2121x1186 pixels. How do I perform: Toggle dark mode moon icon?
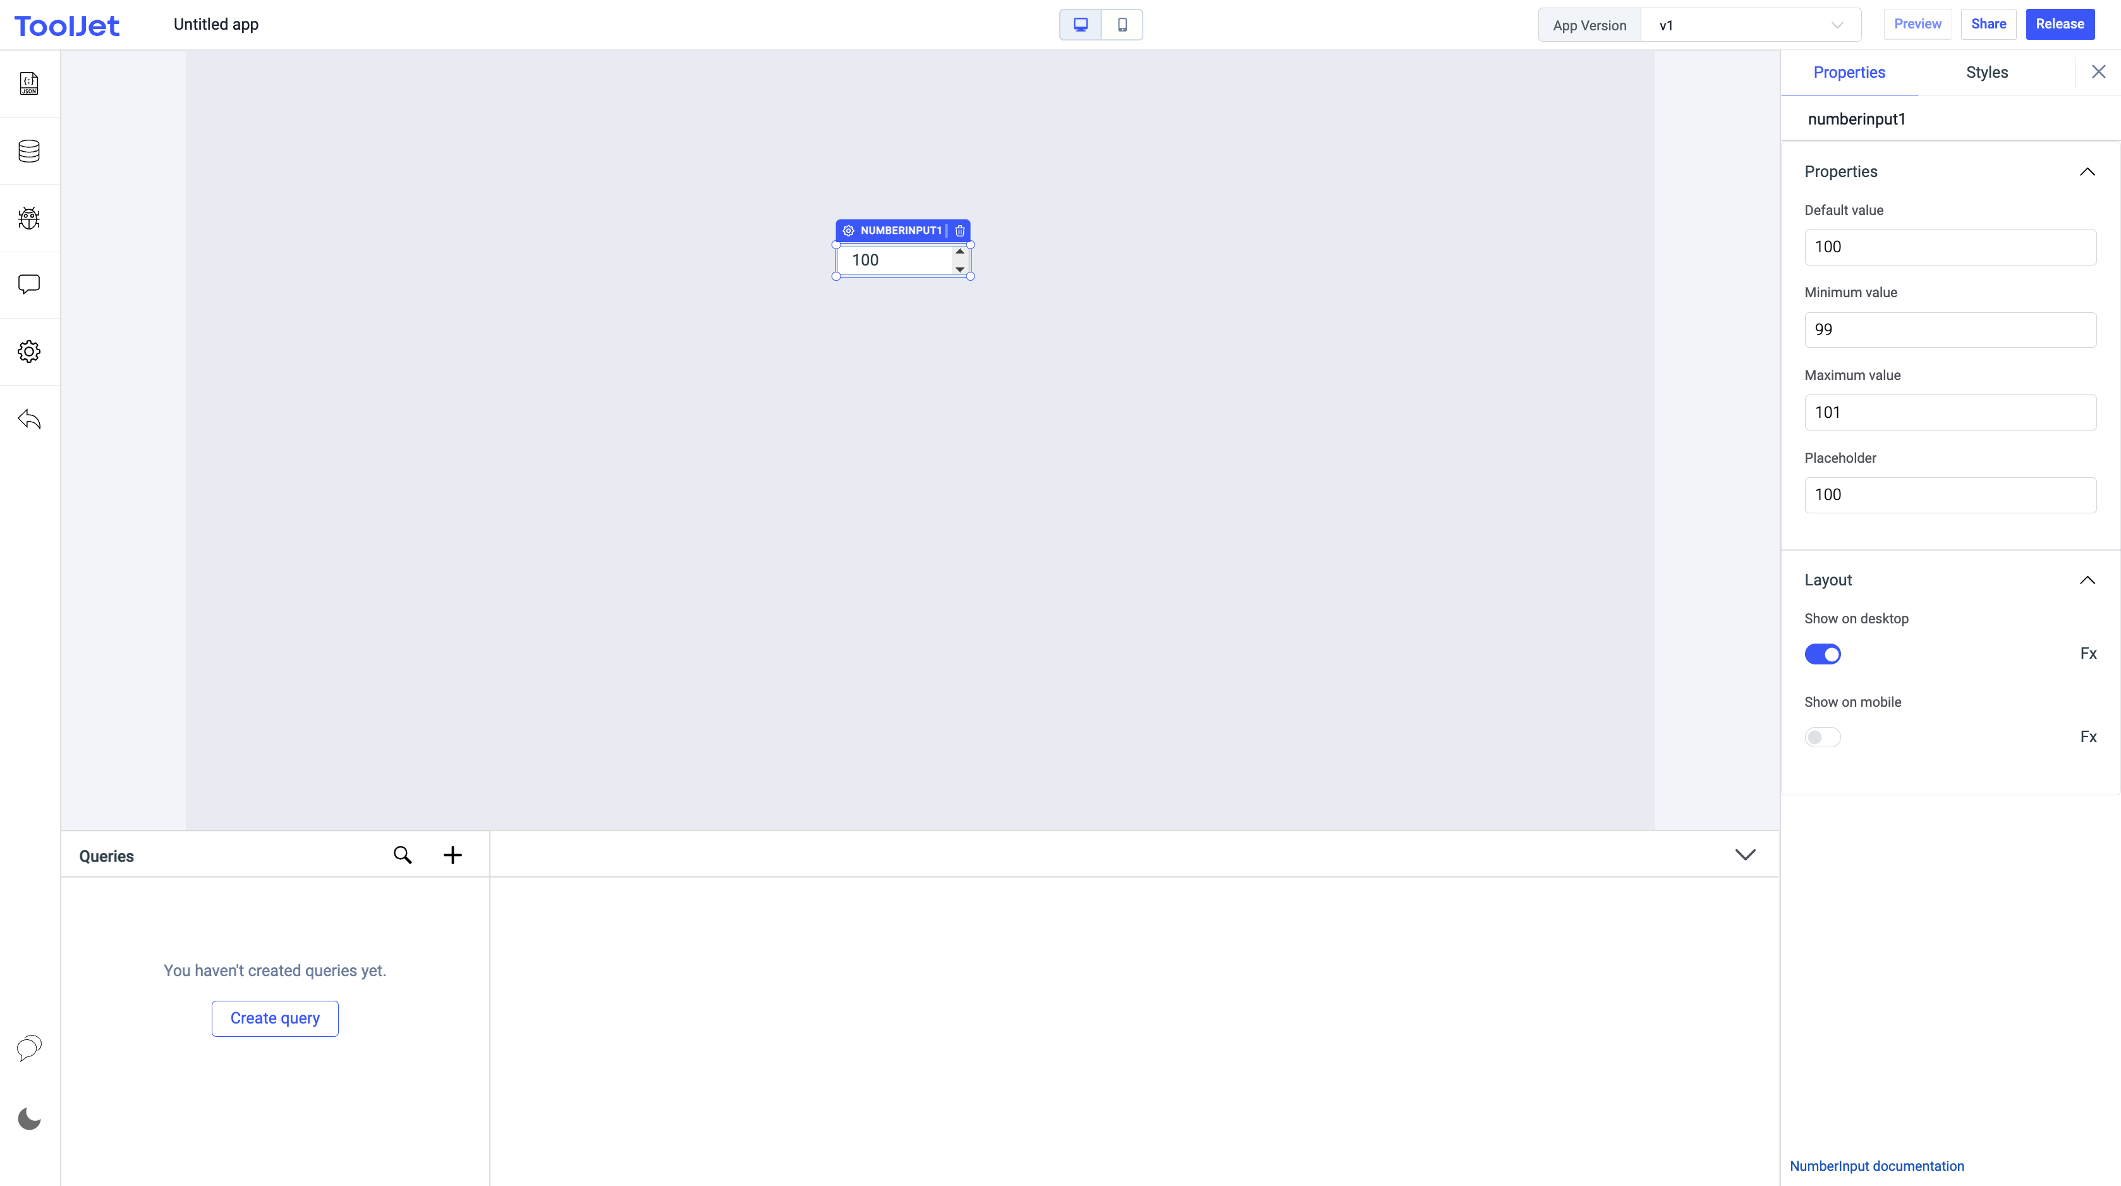click(x=29, y=1118)
